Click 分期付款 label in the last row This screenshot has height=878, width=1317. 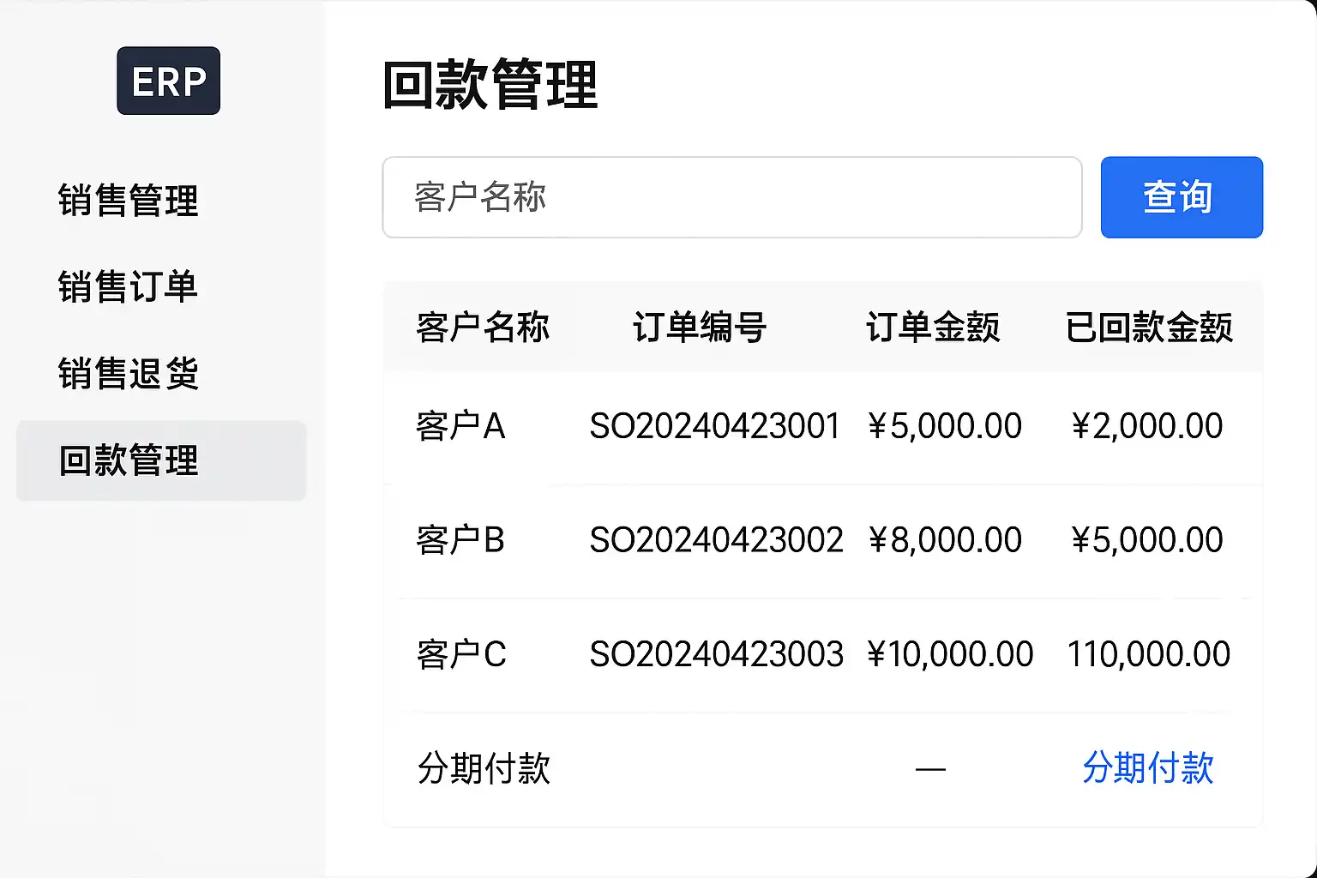(484, 768)
